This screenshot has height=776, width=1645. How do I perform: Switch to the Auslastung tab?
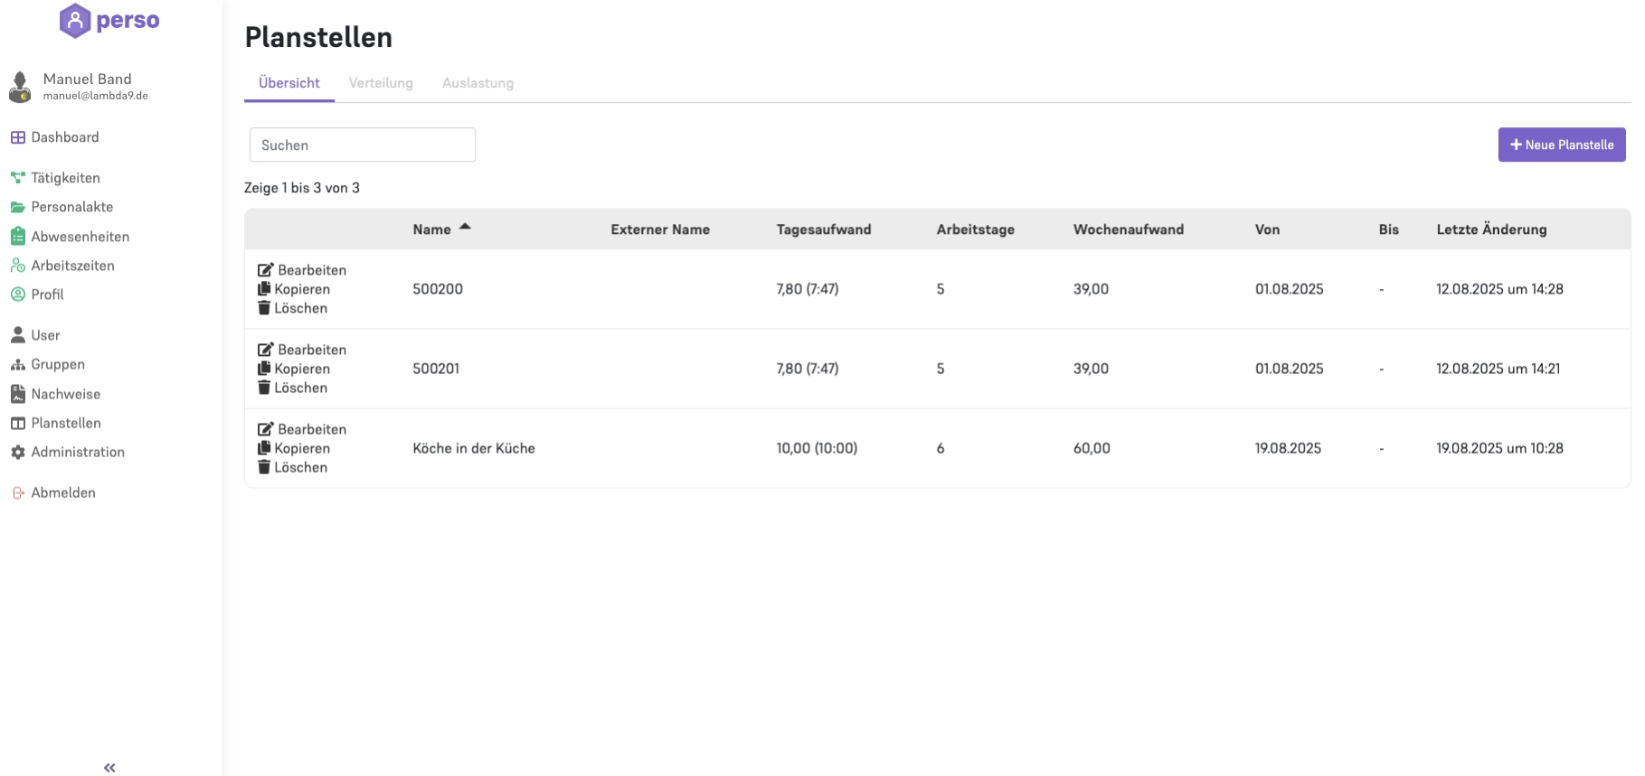(477, 83)
